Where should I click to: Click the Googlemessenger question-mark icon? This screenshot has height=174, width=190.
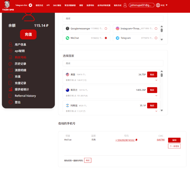tap(67, 29)
